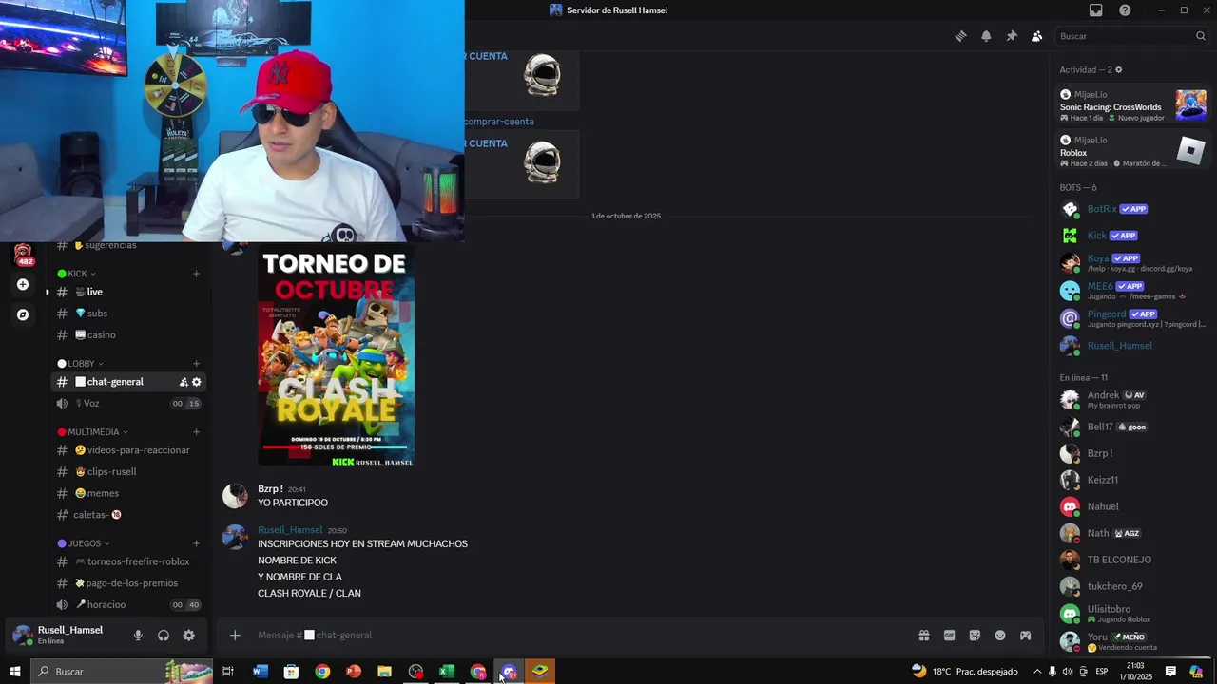The width and height of the screenshot is (1217, 684).
Task: Toggle the member list icon
Action: click(1036, 36)
